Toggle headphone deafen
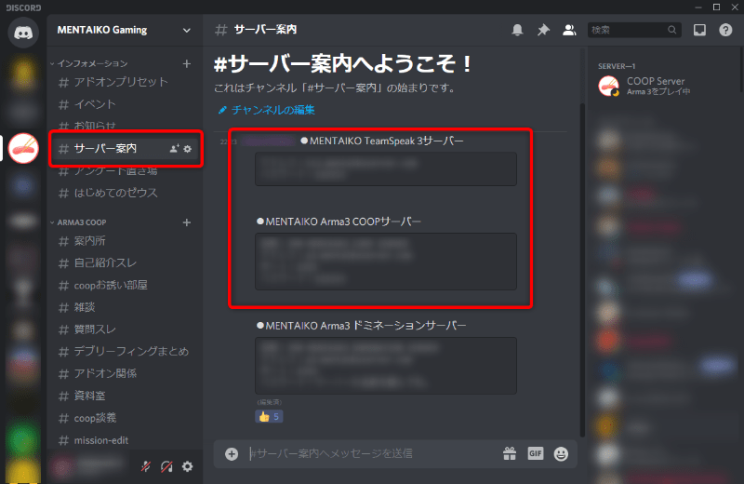The image size is (744, 484). tap(166, 466)
